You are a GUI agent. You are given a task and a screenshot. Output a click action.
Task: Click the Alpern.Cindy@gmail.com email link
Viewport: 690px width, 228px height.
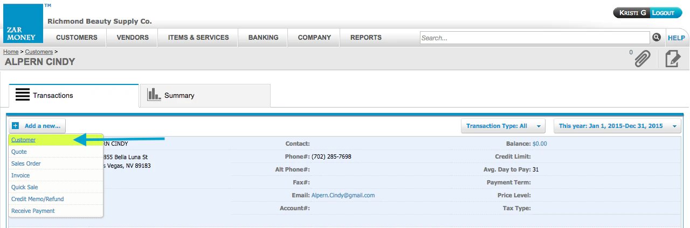(x=343, y=195)
